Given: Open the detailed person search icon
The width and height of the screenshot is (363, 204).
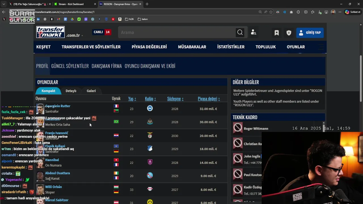Looking at the screenshot, I should click(254, 33).
